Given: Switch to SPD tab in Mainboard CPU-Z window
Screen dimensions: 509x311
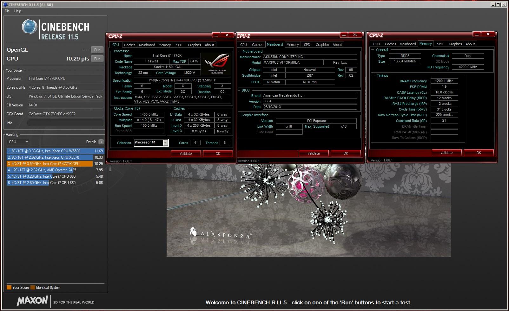Looking at the screenshot, I should [x=307, y=45].
